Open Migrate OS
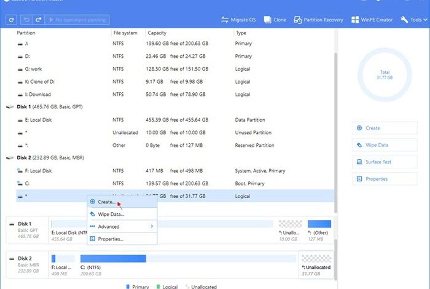430x289 pixels. pyautogui.click(x=238, y=20)
